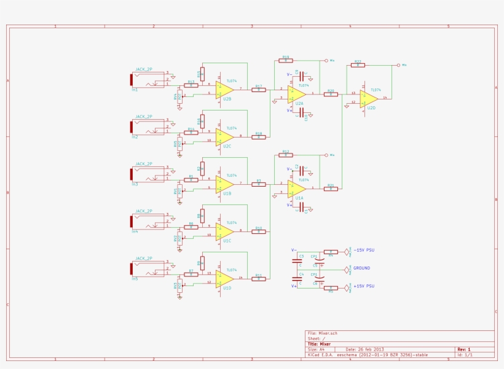Select op-amp symbol U2B in TL074
Viewport: 504px width, 369px height.
223,90
